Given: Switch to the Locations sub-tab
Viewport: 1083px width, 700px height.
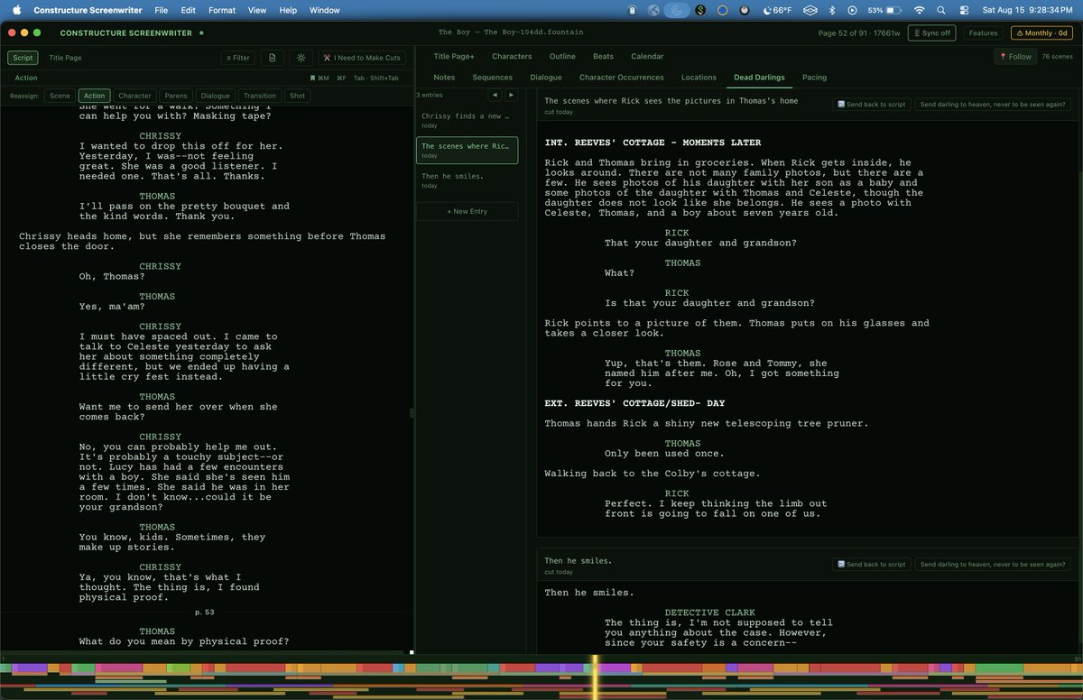Looking at the screenshot, I should tap(699, 78).
